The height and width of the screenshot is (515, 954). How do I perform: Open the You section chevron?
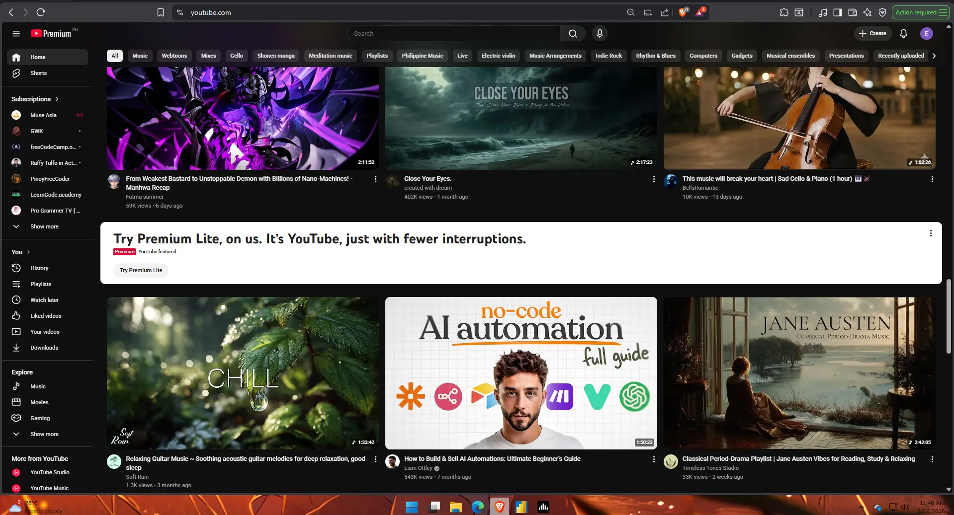pos(28,252)
